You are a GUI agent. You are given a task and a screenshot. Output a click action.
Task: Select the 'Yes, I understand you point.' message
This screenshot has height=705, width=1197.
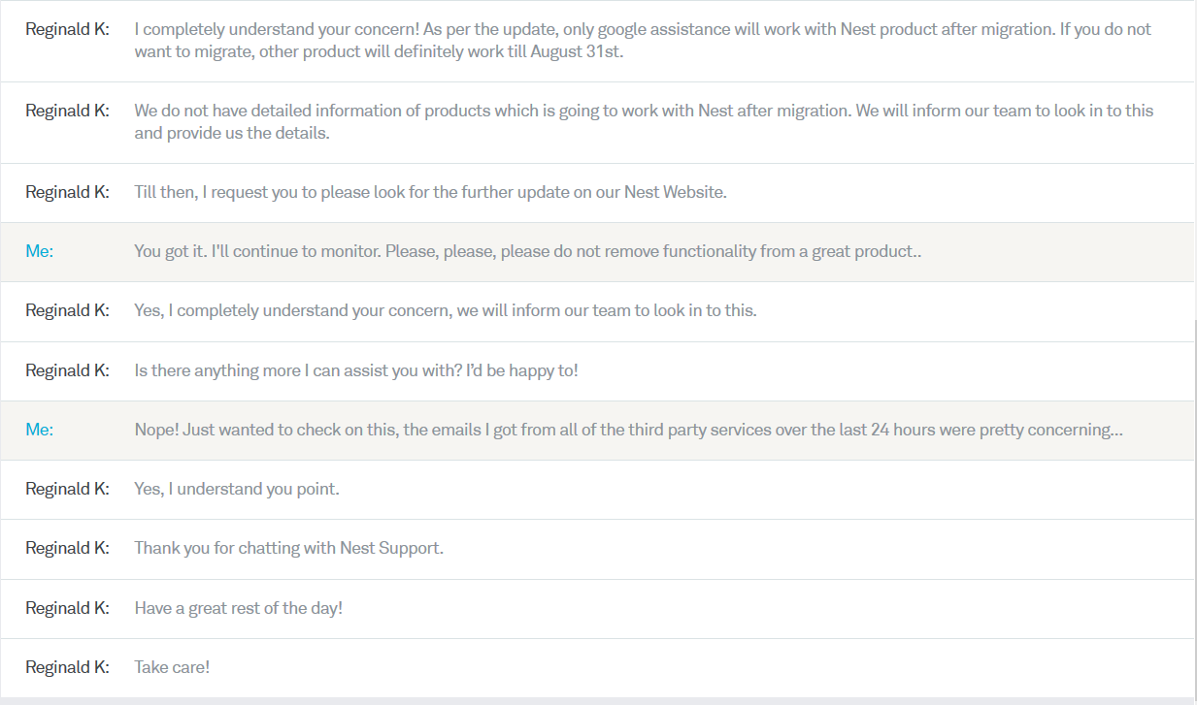click(x=237, y=489)
